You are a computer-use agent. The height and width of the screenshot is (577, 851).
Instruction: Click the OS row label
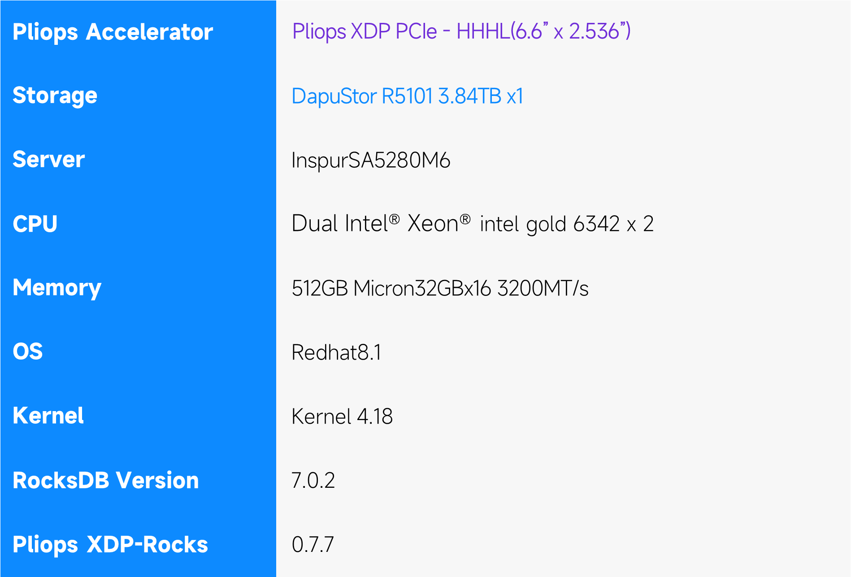(x=28, y=351)
